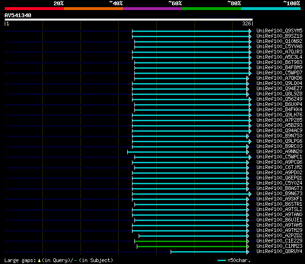Click the arrowhead ending the UniRef100_Q9SYM5 bar

point(250,31)
